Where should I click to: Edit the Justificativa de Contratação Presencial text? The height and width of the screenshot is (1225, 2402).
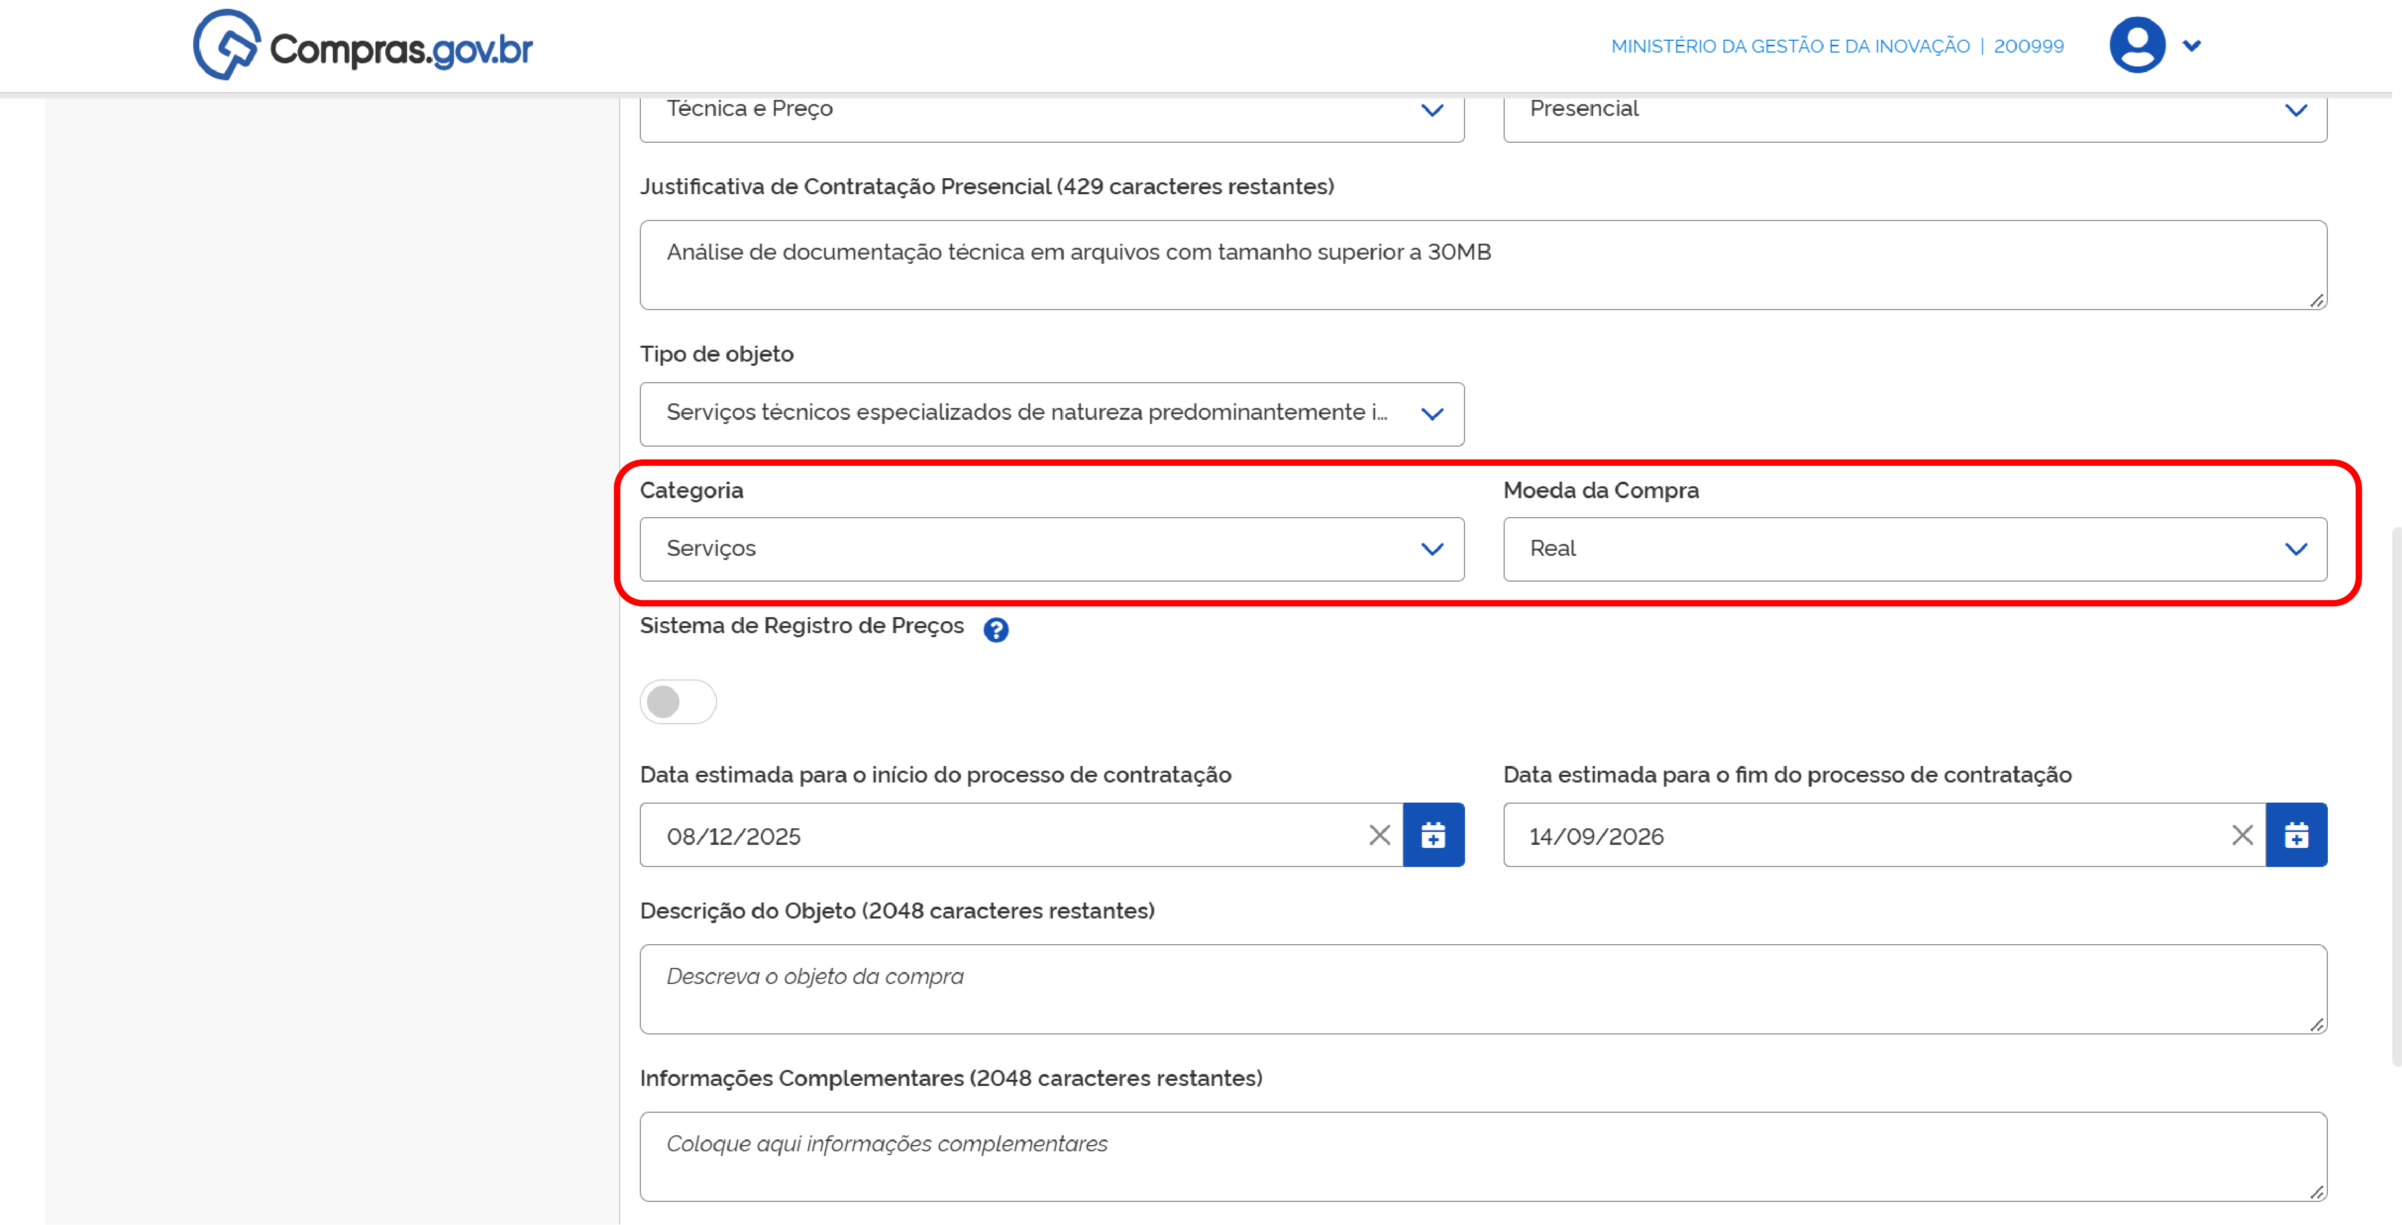tap(1483, 265)
